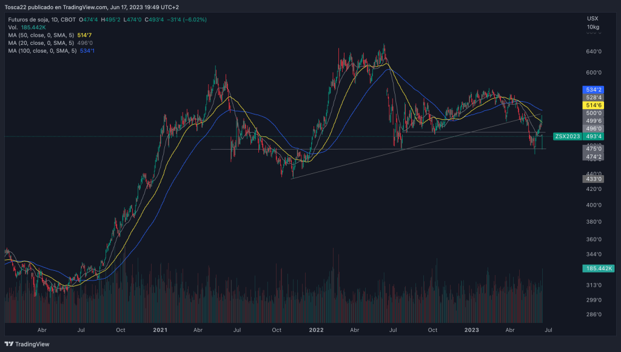This screenshot has width=621, height=352.
Task: Click the ZSX2023 symbol price tag
Action: 567,137
